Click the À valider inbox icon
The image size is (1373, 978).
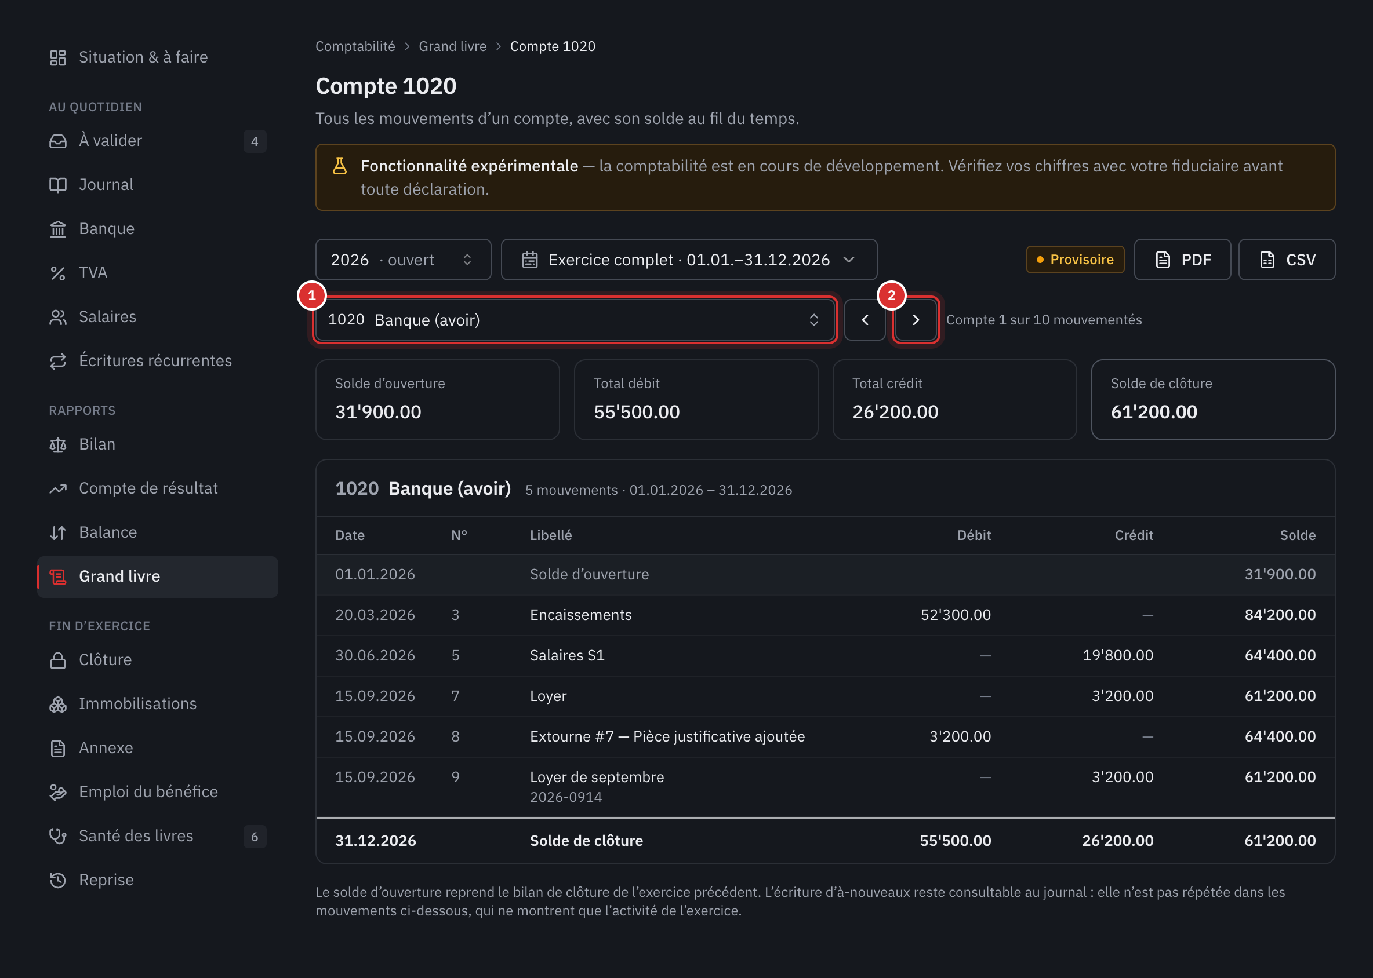coord(58,141)
